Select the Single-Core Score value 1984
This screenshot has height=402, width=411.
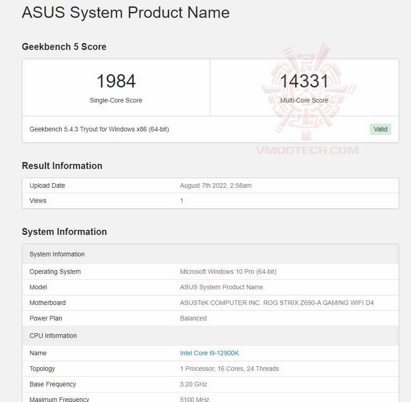[x=116, y=81]
